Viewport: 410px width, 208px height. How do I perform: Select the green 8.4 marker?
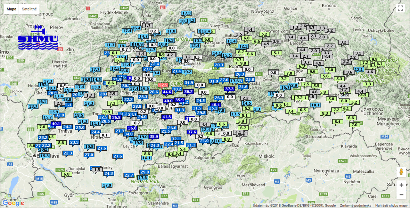[337, 122]
